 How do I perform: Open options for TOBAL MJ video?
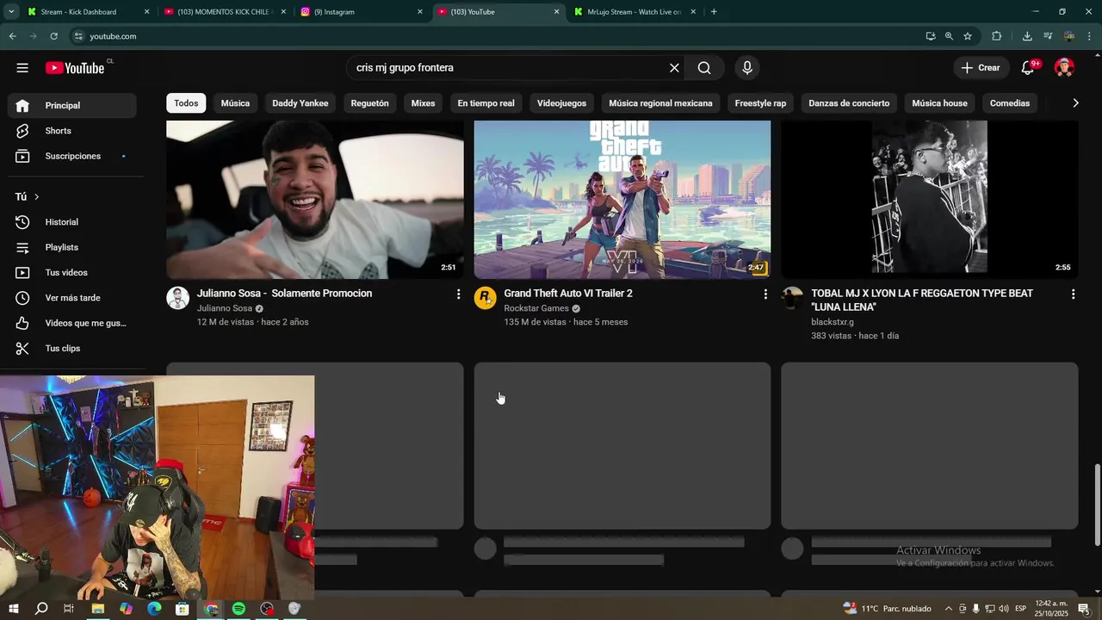(x=1073, y=294)
